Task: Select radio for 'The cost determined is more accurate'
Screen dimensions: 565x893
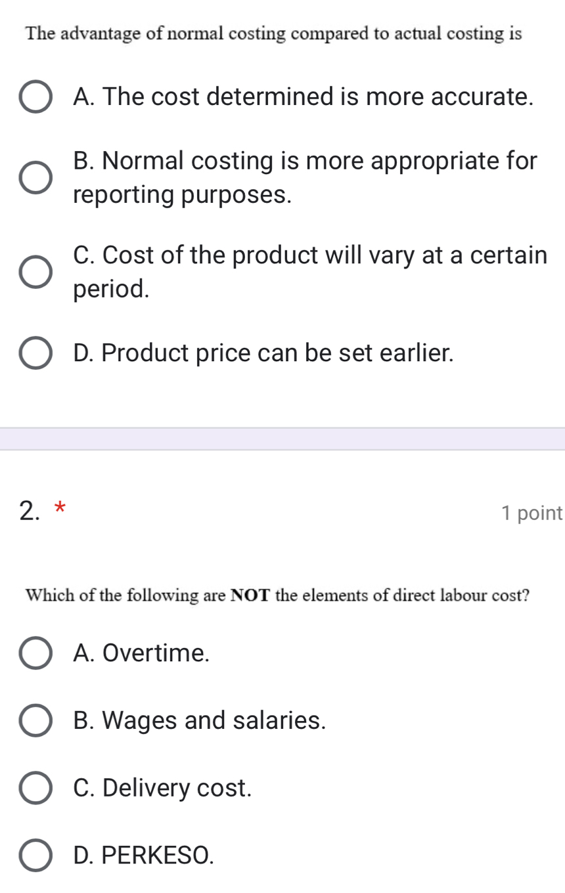Action: tap(35, 97)
